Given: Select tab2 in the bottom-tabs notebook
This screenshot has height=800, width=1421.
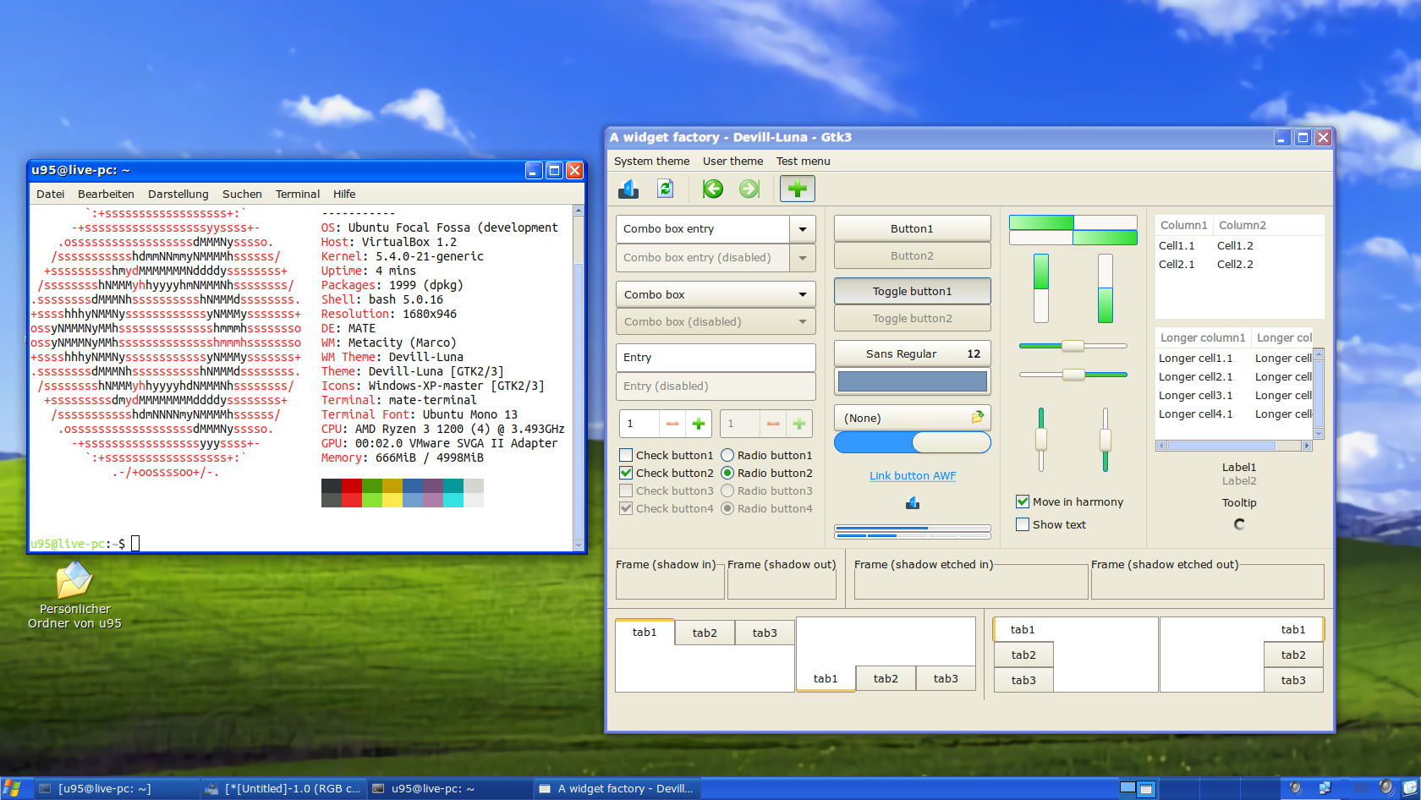Looking at the screenshot, I should [886, 678].
